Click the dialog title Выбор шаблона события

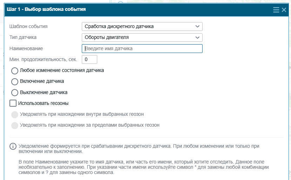[55, 9]
